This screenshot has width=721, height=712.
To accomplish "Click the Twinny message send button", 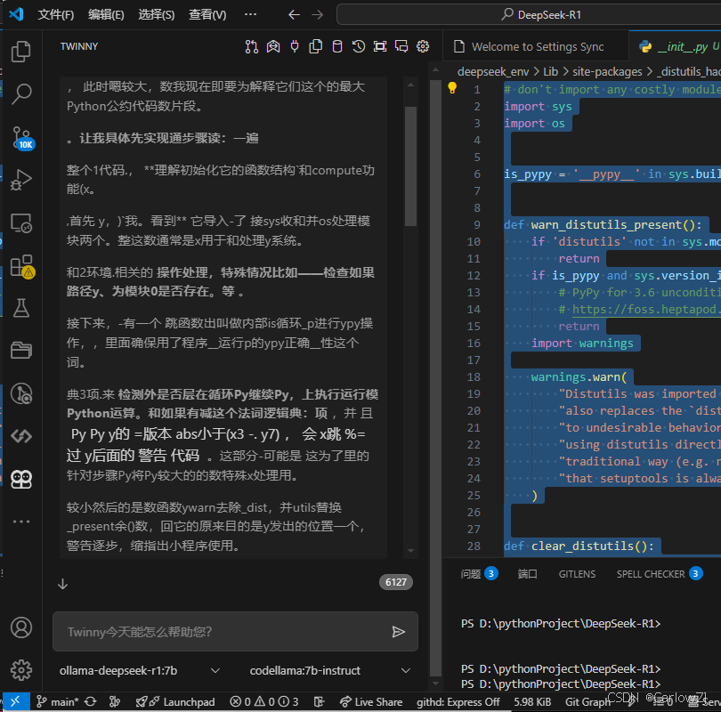I will click(x=399, y=632).
